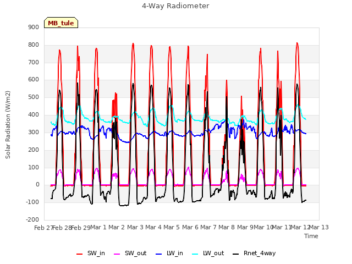Click the cyan LW_out legend swatch
Viewport: 352px width, 264px height.
pos(195,254)
